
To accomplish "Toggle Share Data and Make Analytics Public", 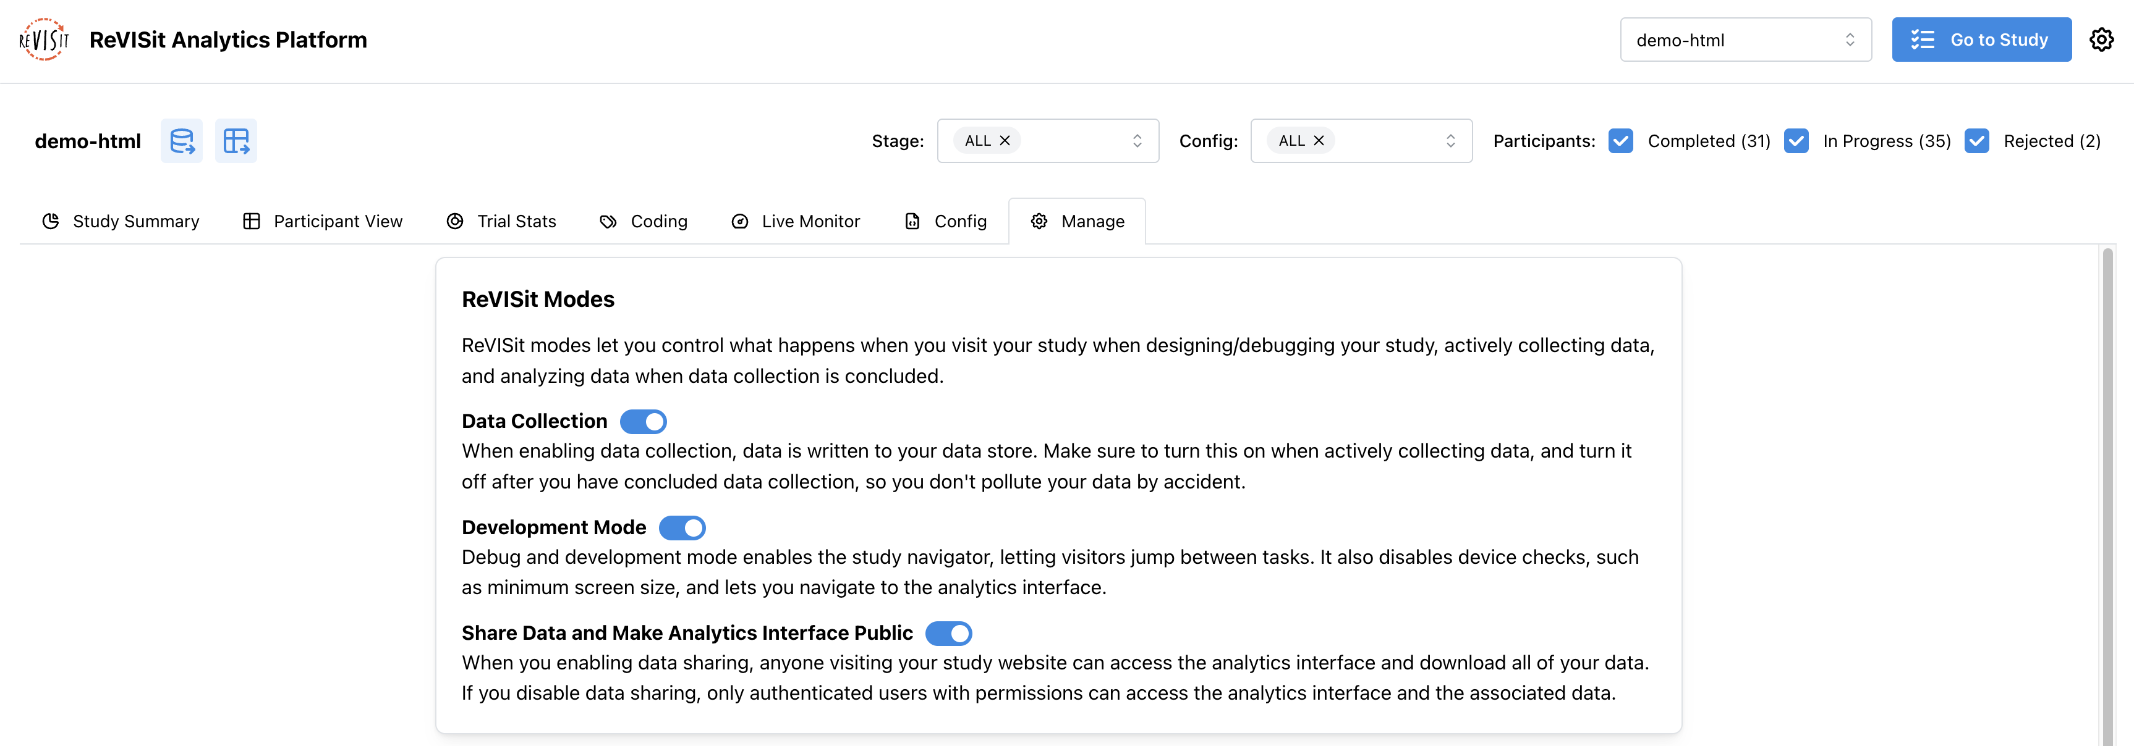I will [x=948, y=634].
